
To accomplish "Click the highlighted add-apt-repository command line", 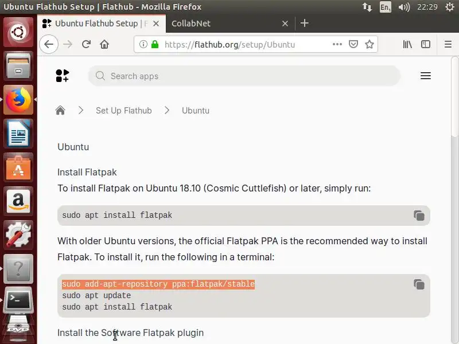I will [x=158, y=284].
